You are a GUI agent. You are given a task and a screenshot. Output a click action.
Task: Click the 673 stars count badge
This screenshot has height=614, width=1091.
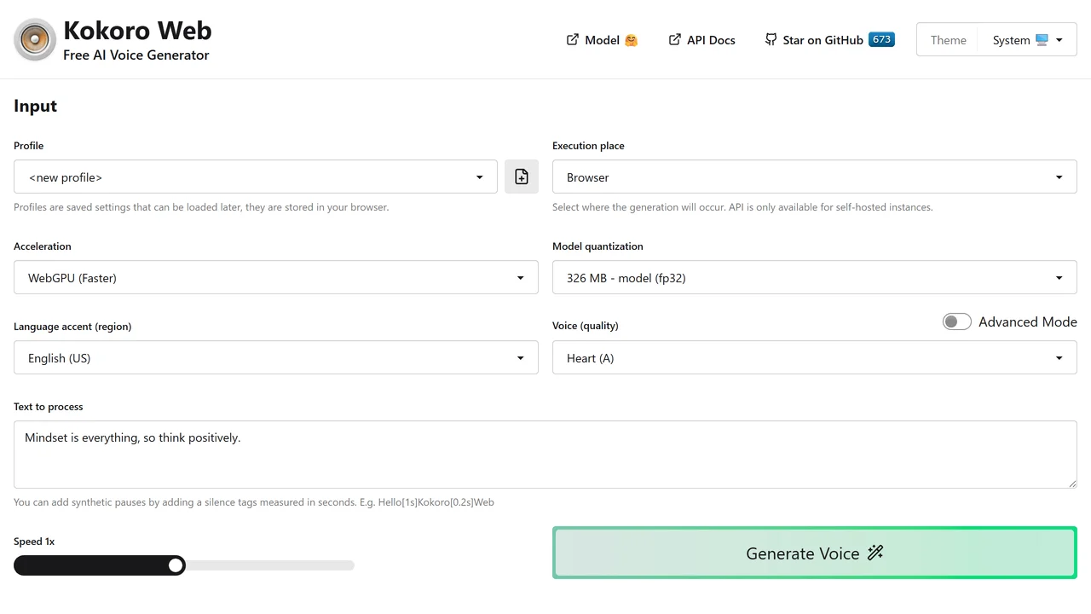(881, 39)
